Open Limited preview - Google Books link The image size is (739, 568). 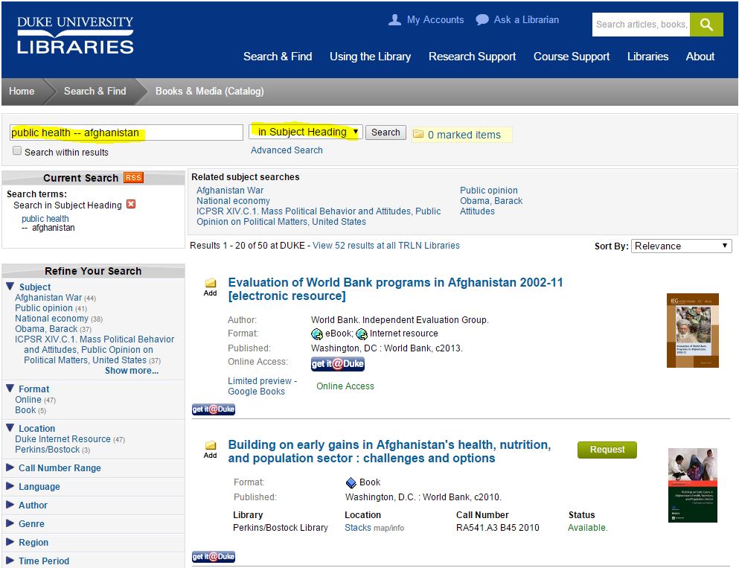(x=262, y=386)
